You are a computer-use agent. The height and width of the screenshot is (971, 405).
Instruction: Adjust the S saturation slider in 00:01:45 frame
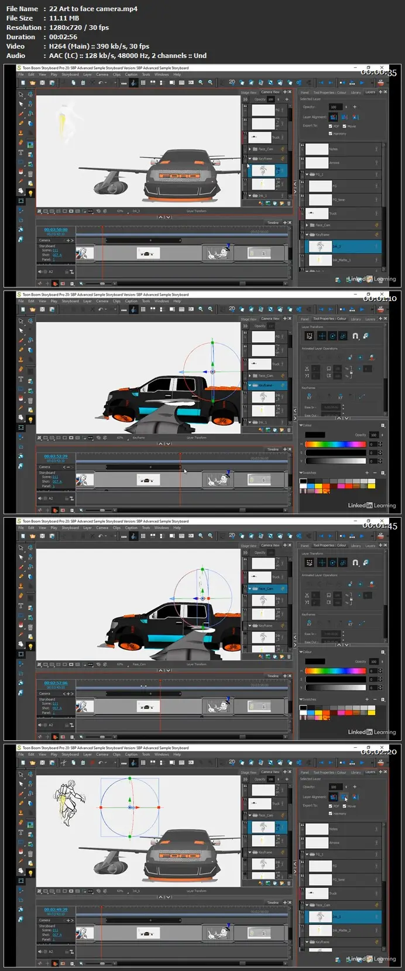click(x=335, y=679)
